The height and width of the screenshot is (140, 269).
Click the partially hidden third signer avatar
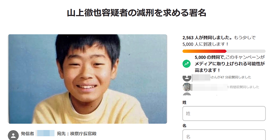187,94
